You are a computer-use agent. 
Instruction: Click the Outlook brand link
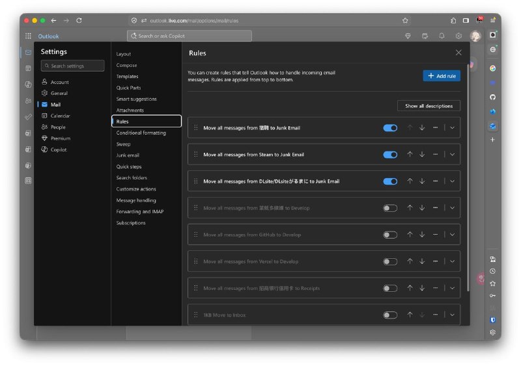tap(48, 36)
